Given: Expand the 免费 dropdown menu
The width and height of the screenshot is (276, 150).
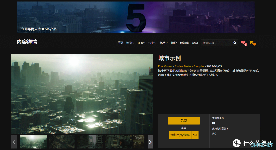Looking at the screenshot, I should pyautogui.click(x=163, y=43).
